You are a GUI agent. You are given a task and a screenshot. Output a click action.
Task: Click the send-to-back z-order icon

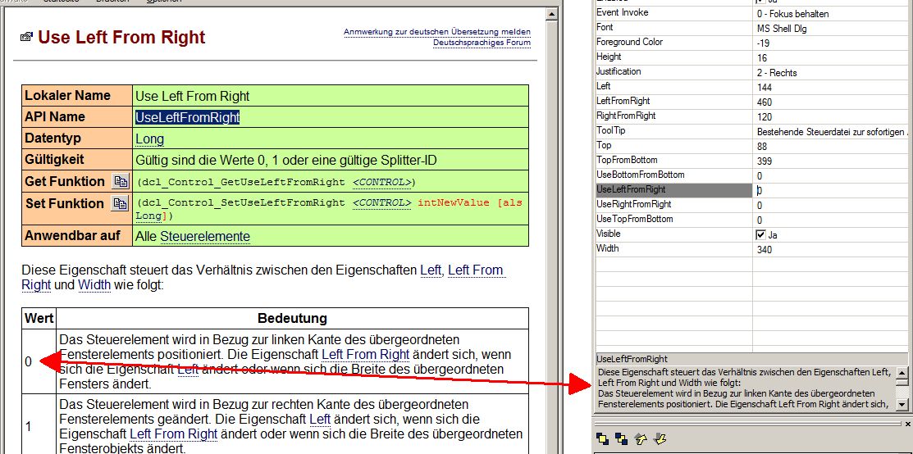[621, 439]
